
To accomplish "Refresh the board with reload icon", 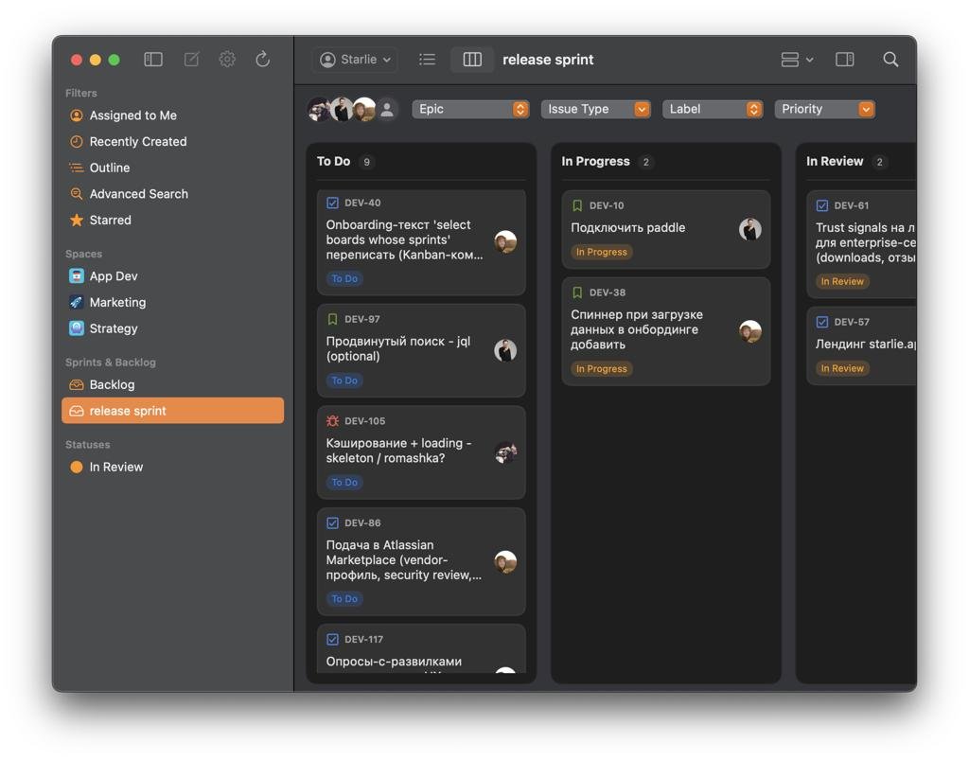I will click(x=263, y=60).
